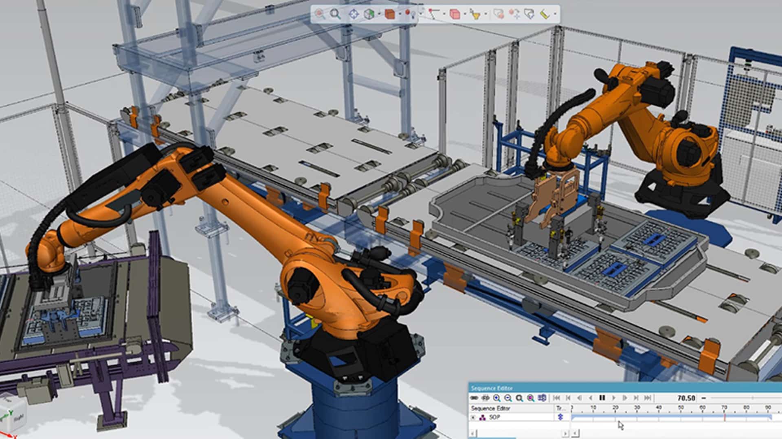This screenshot has width=782, height=439.
Task: Expand the SOP tree node
Action: [473, 417]
